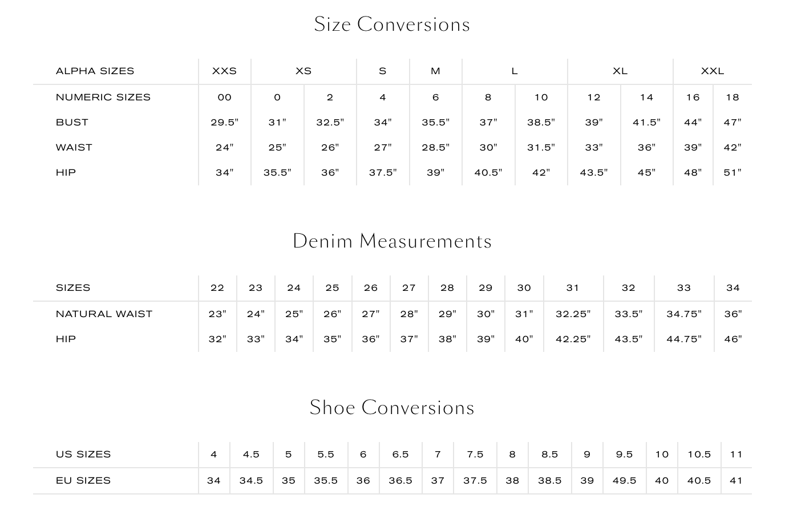Image resolution: width=785 pixels, height=527 pixels.
Task: Select US shoe size 10.5
Action: [699, 455]
